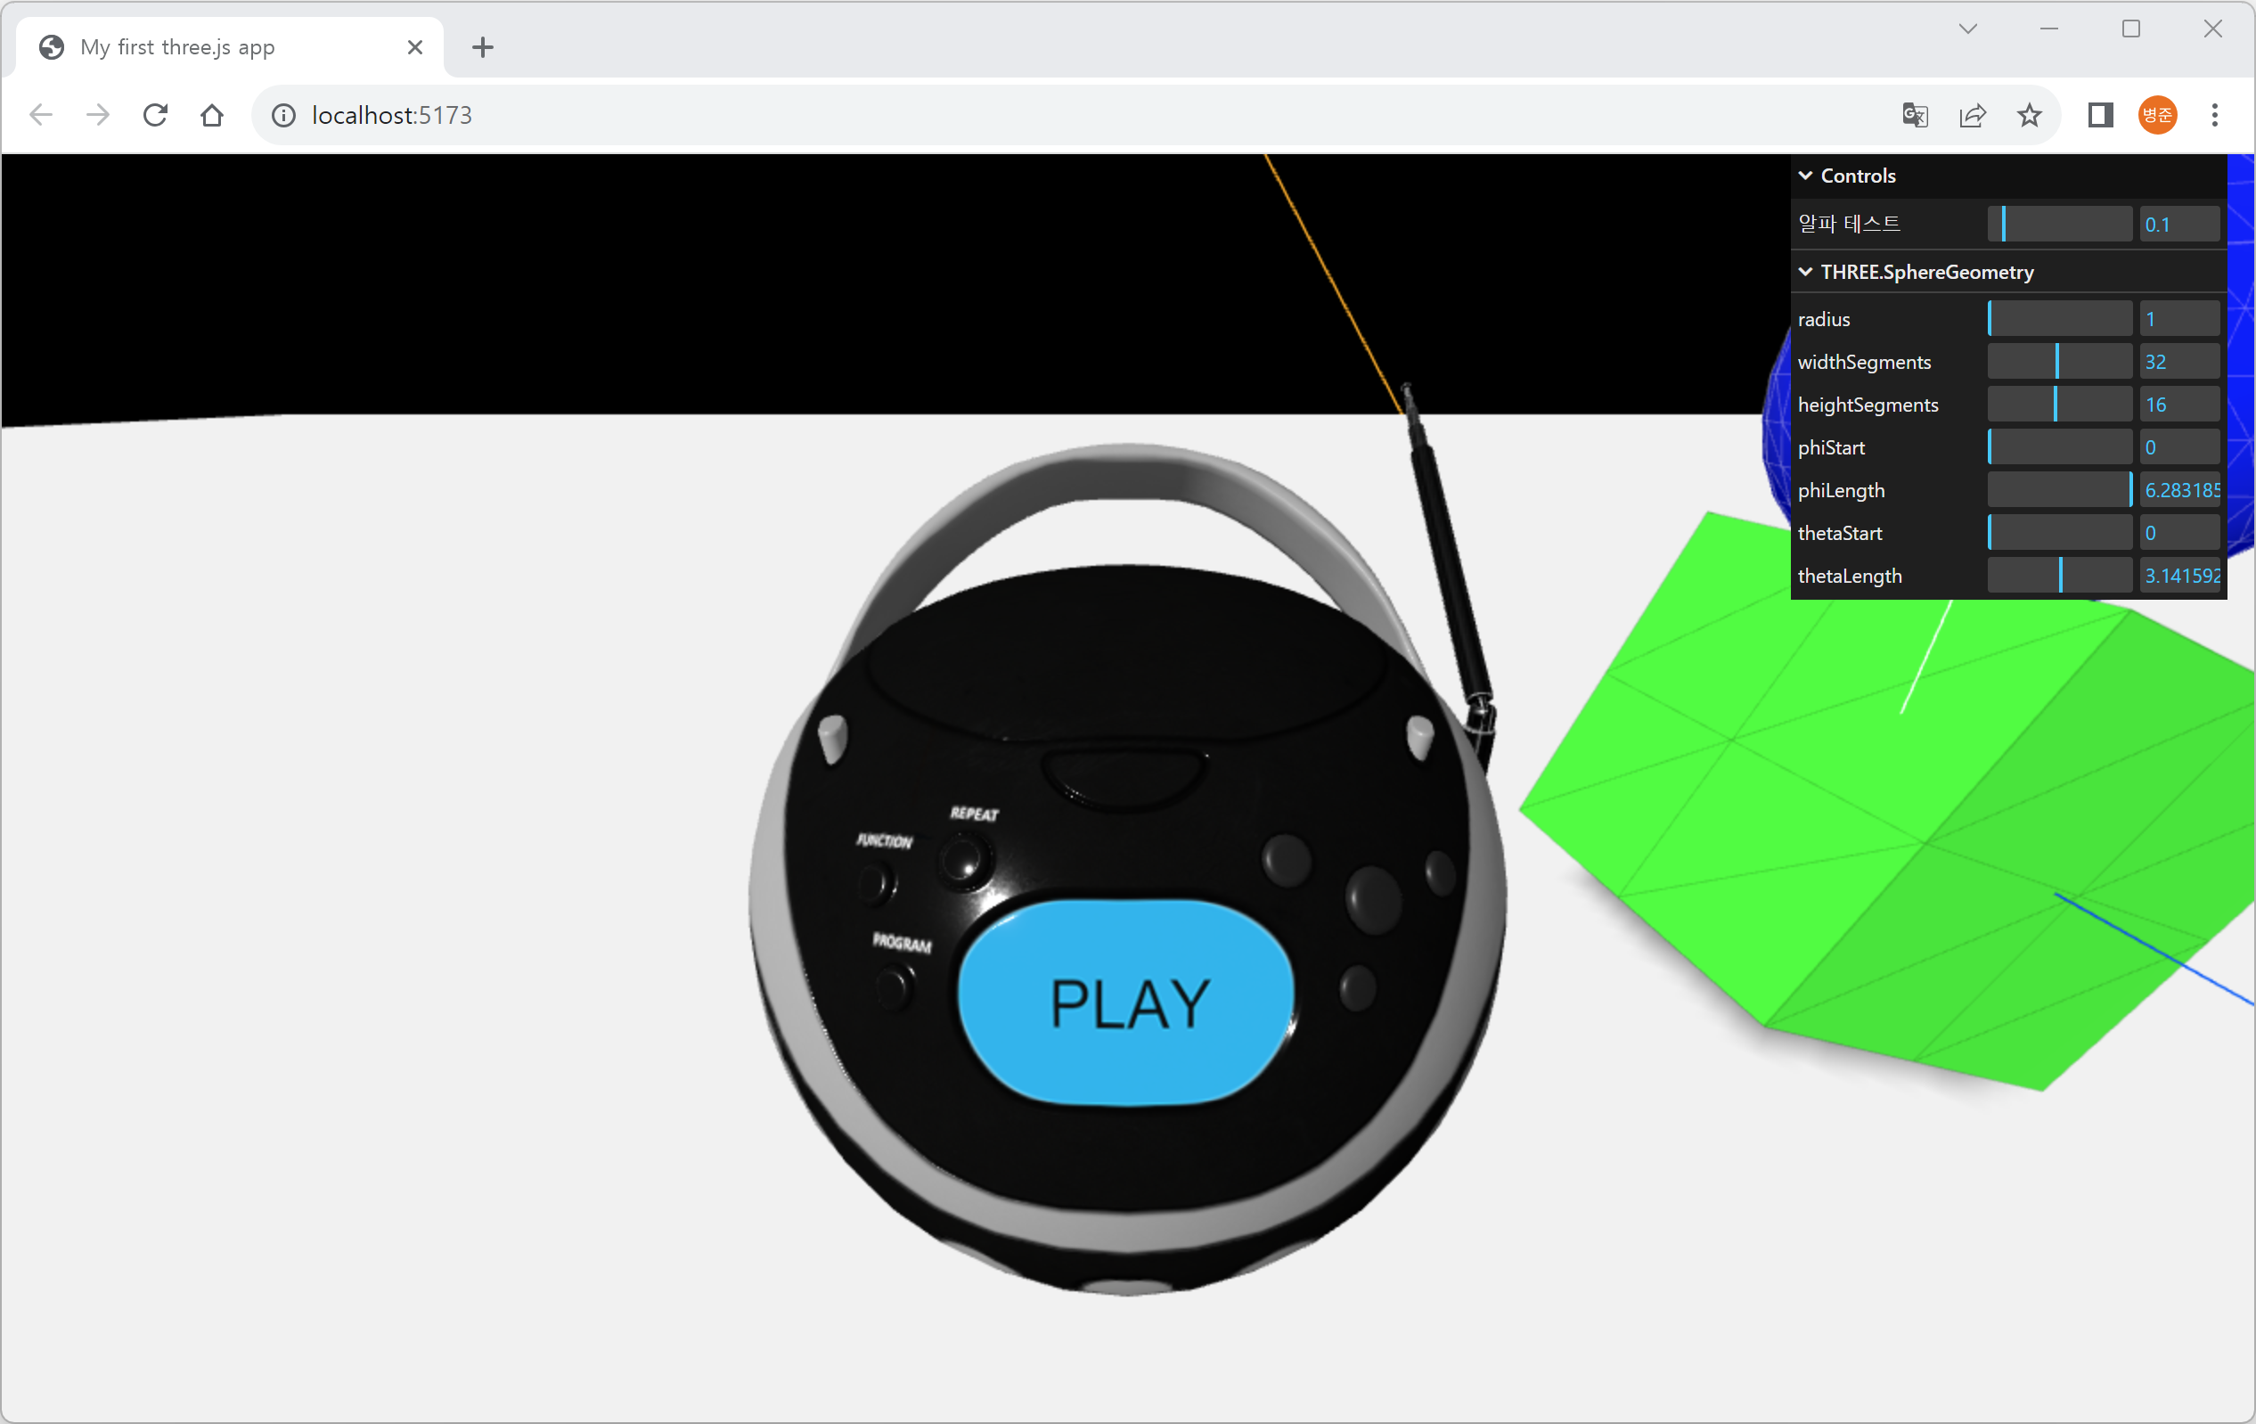Click the radius value input field
2256x1424 pixels.
(x=2178, y=319)
